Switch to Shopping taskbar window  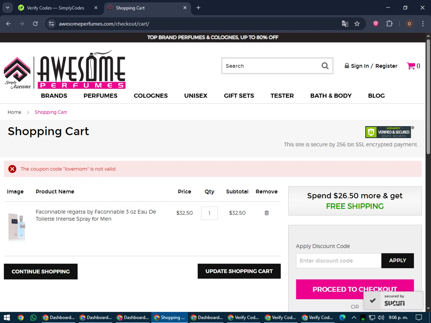coord(170,317)
